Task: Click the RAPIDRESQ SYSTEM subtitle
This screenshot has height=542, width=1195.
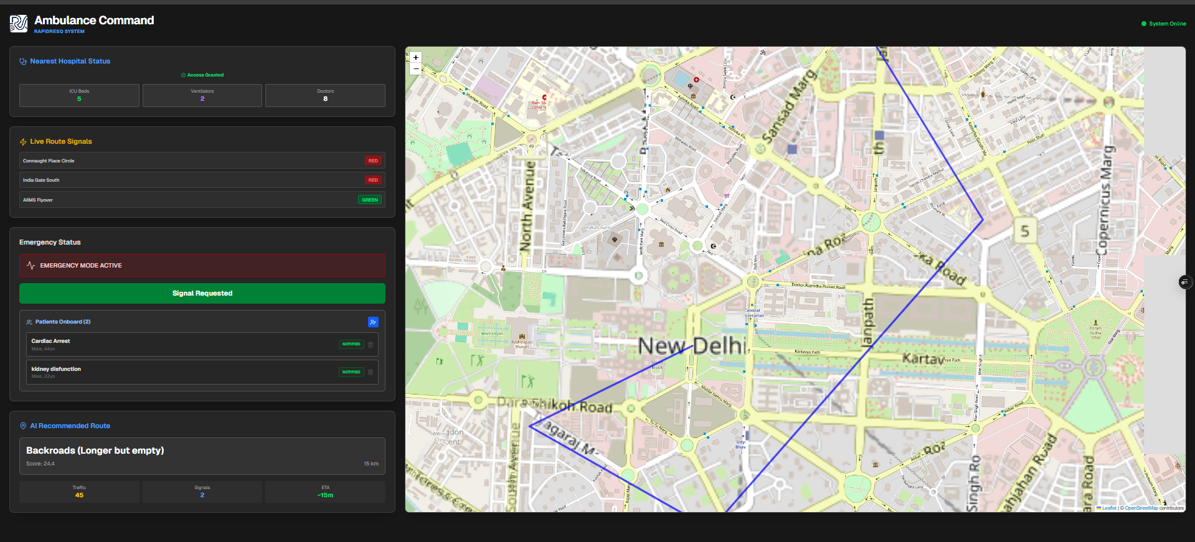Action: [59, 31]
